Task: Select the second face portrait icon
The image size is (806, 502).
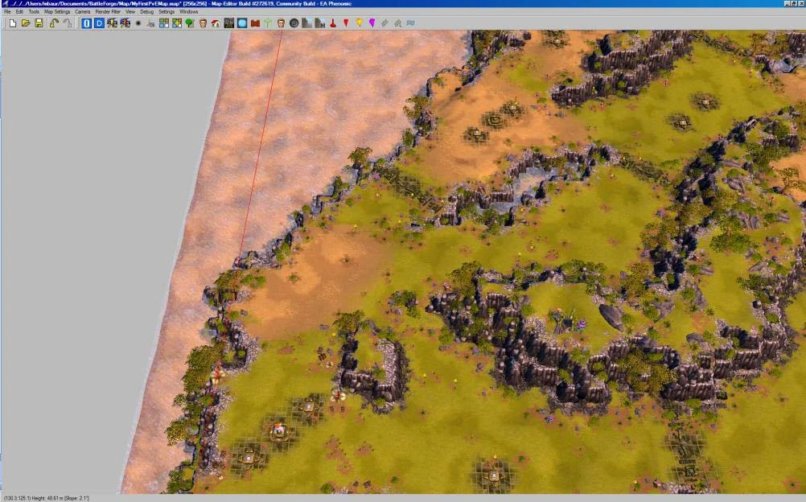Action: click(x=281, y=23)
